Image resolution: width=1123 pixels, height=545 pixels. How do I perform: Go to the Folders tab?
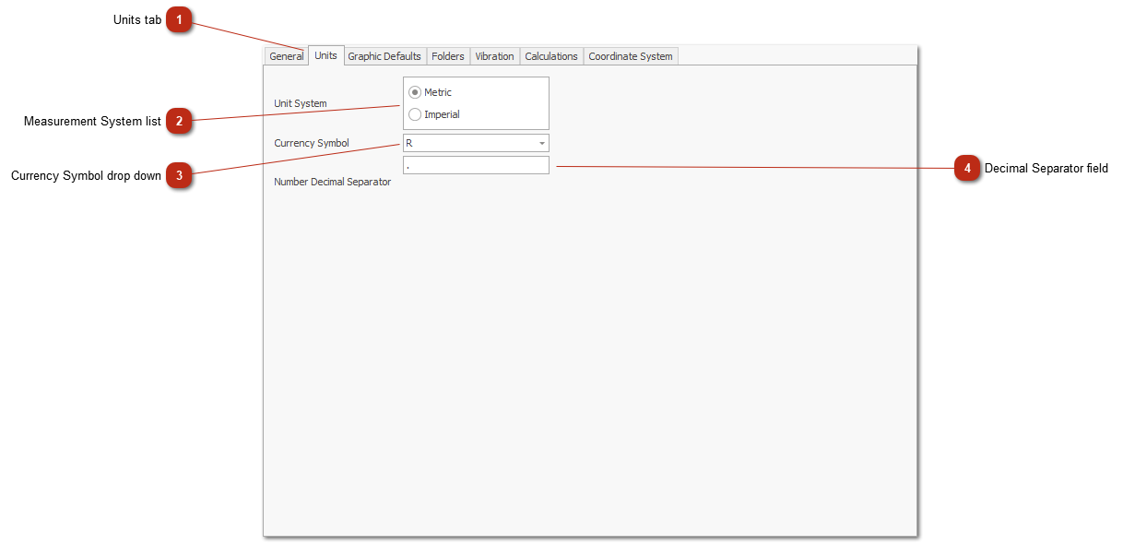[447, 56]
